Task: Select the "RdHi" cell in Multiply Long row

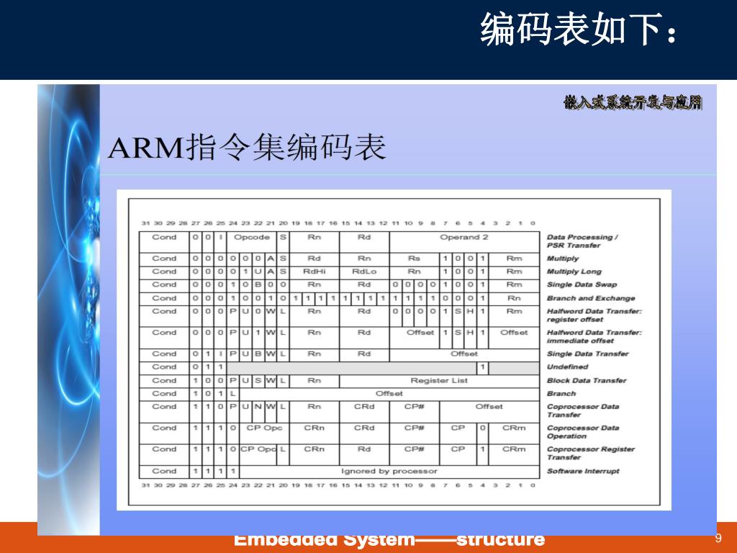Action: tap(314, 271)
